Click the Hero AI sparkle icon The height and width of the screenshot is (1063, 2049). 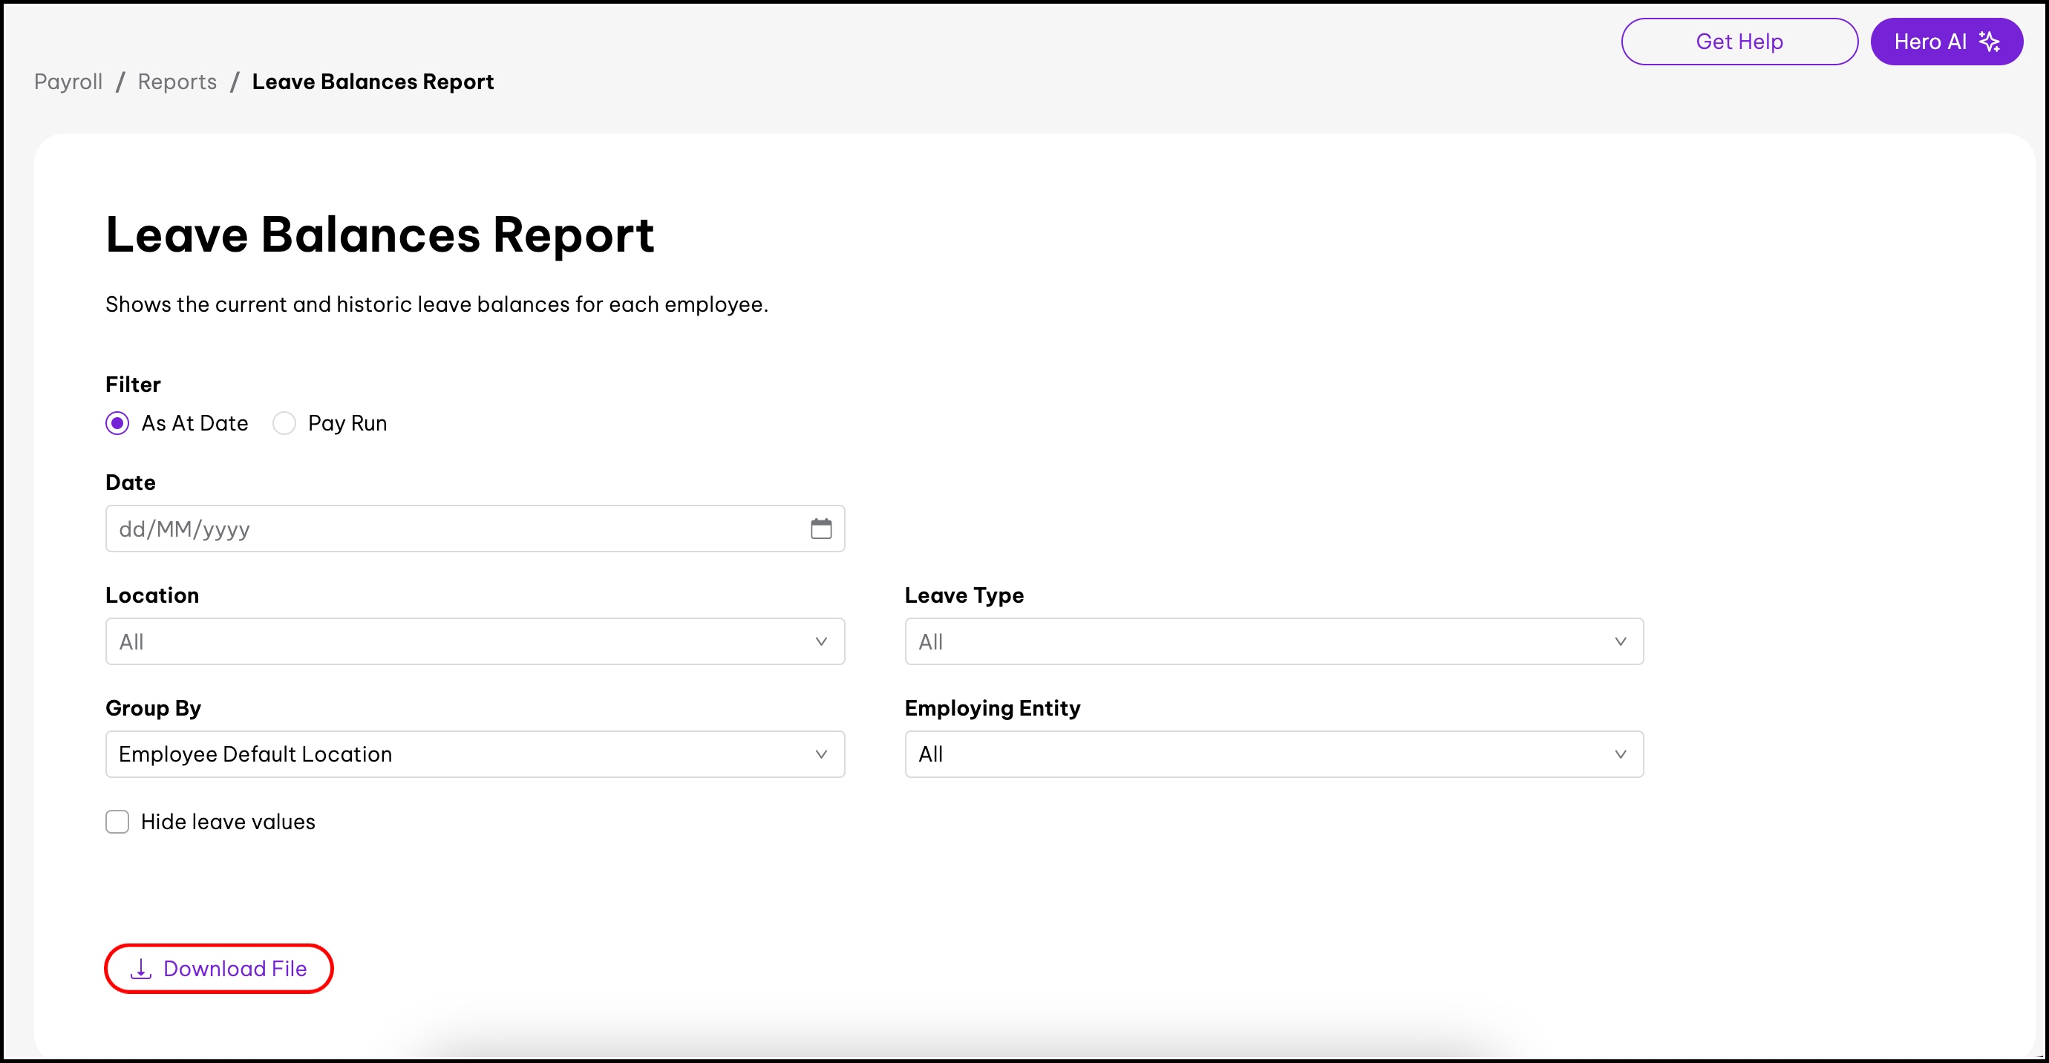click(1990, 42)
